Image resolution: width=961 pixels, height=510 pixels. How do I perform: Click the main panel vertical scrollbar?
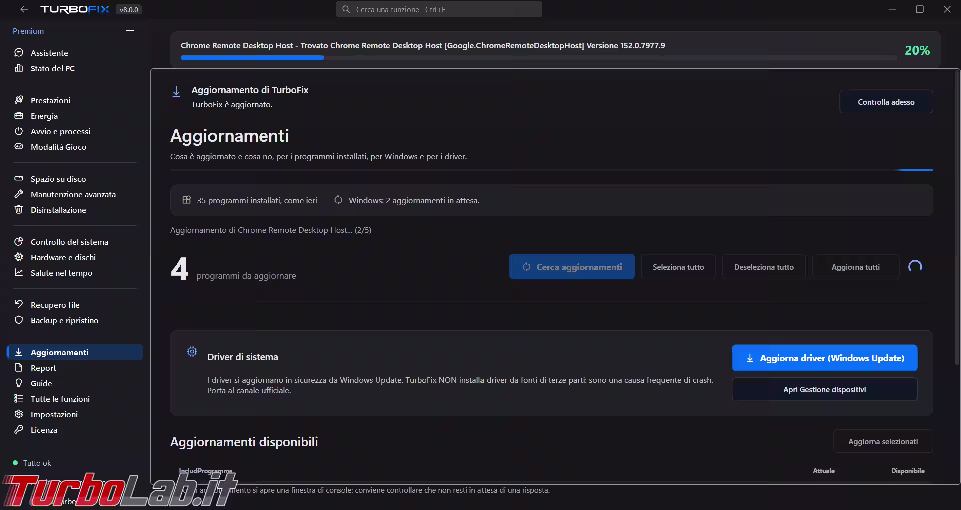957,218
